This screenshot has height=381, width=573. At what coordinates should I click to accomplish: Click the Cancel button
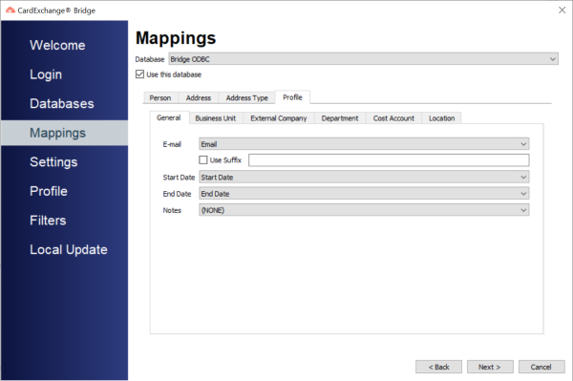coord(541,367)
